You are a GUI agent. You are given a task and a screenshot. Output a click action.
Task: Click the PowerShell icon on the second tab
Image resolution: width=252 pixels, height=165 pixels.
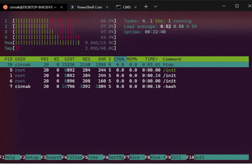72,7
